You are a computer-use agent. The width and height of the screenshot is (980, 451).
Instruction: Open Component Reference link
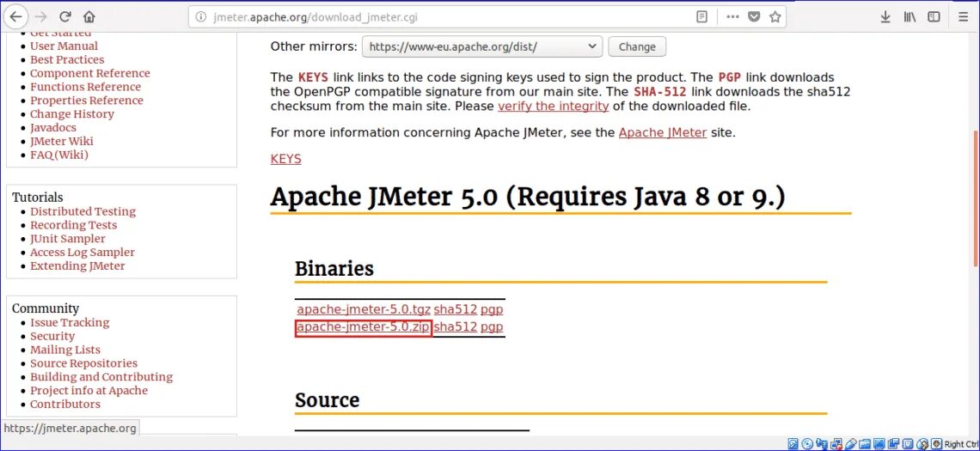click(x=90, y=74)
